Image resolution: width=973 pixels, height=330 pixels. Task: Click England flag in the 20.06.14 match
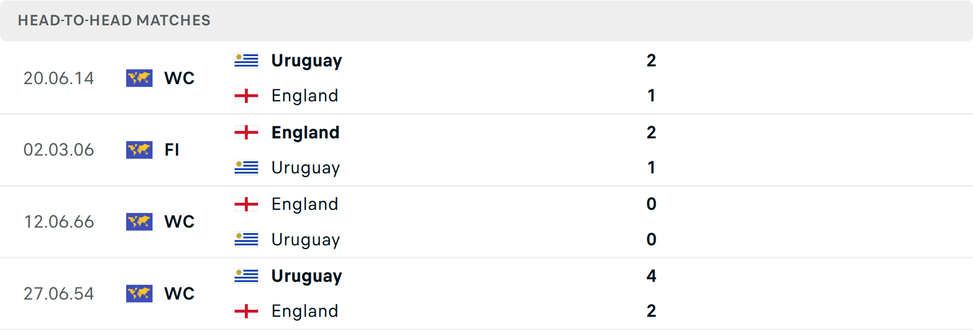pos(246,96)
